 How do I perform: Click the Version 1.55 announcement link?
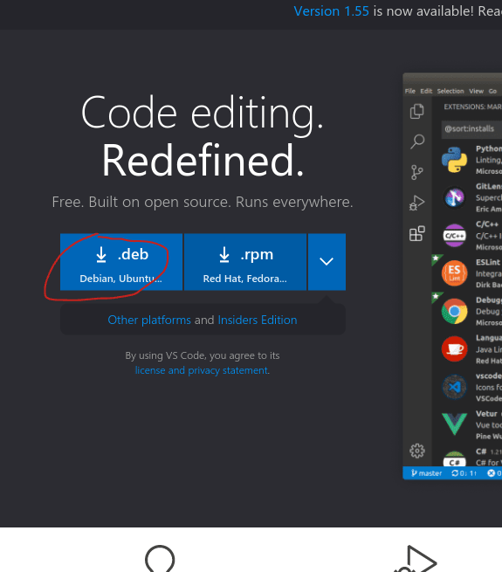(x=331, y=11)
